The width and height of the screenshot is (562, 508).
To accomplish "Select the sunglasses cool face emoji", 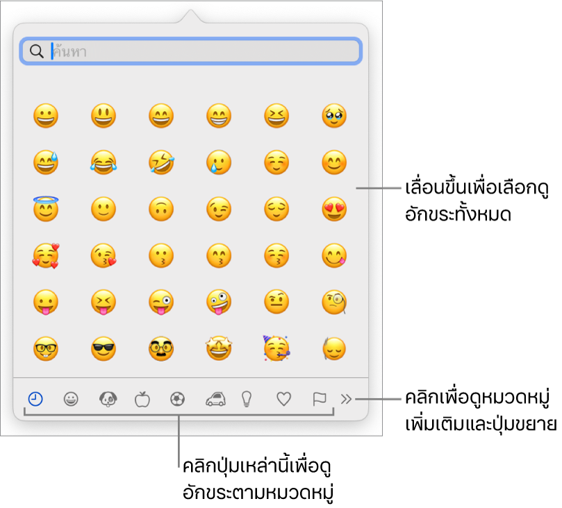I will tap(104, 348).
